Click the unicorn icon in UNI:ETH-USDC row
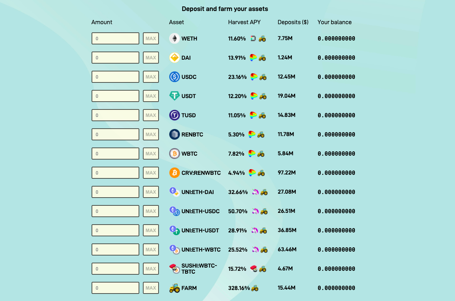This screenshot has height=301, width=455. pos(255,211)
